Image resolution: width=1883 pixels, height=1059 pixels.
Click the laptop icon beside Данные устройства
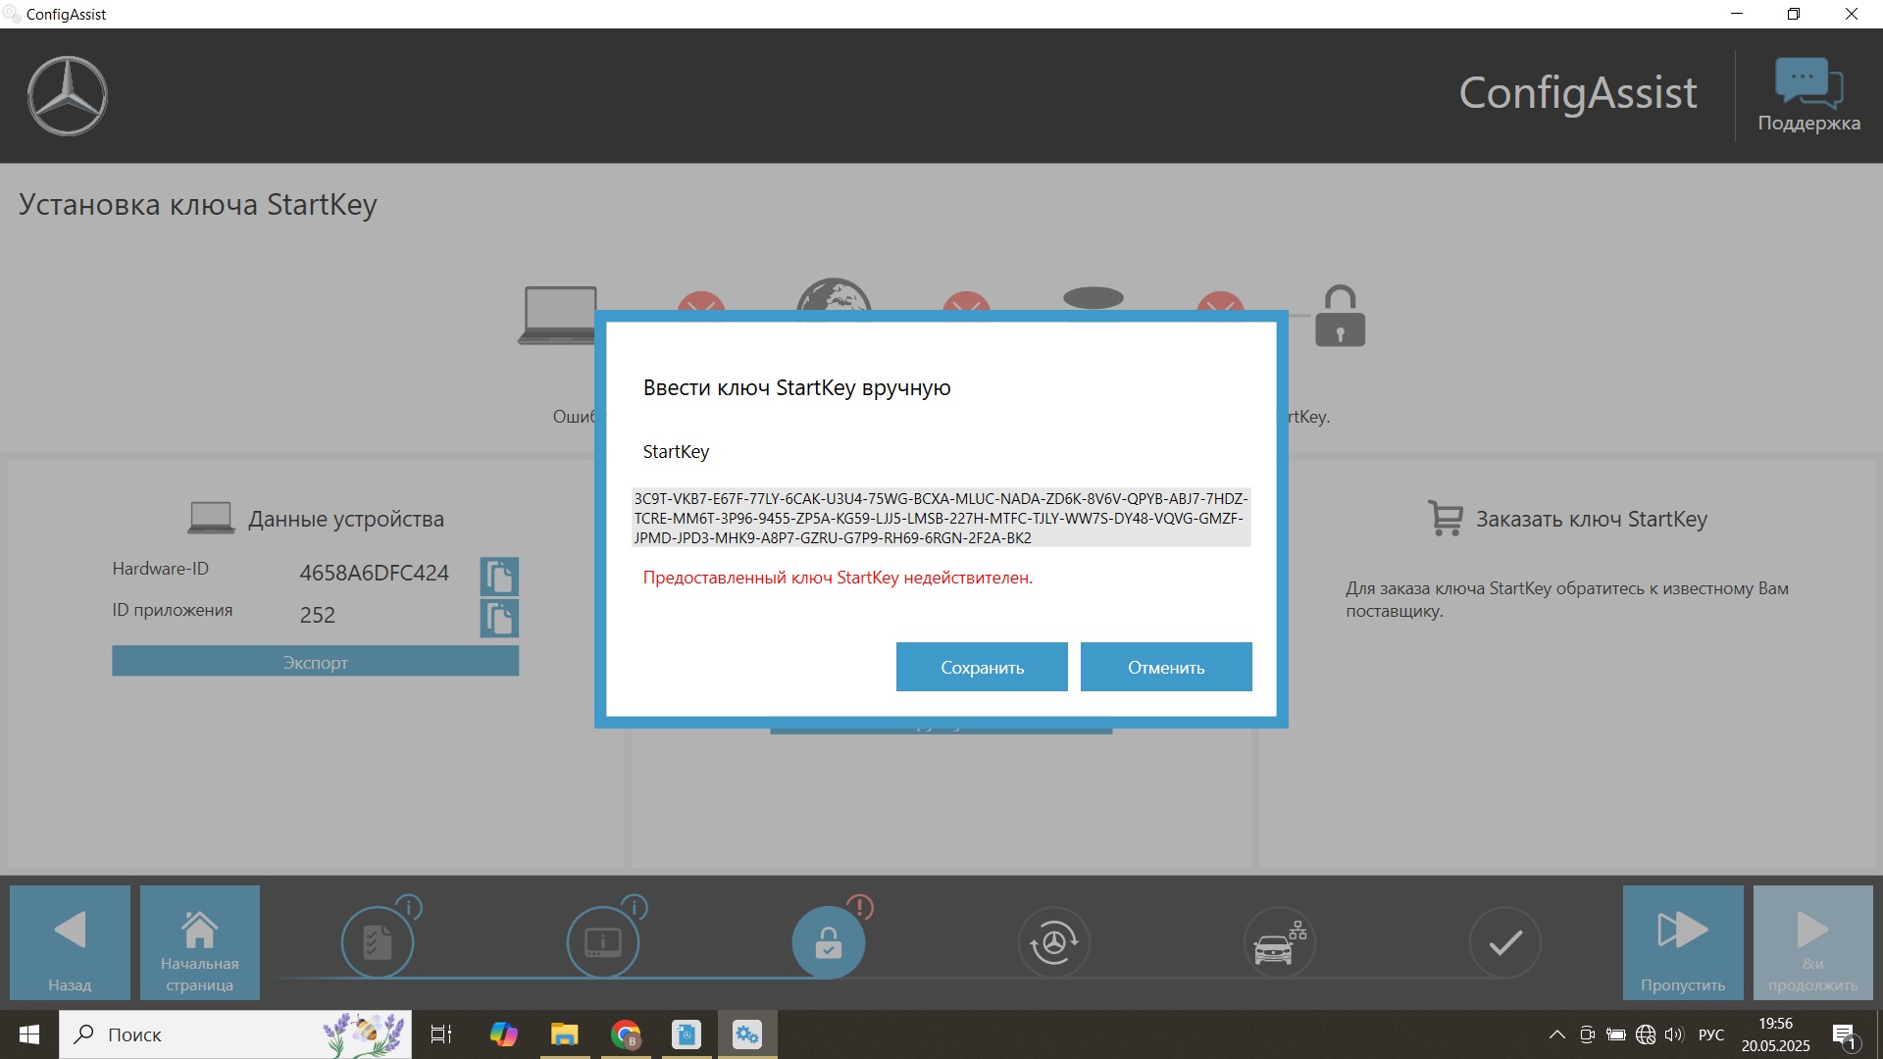tap(211, 518)
